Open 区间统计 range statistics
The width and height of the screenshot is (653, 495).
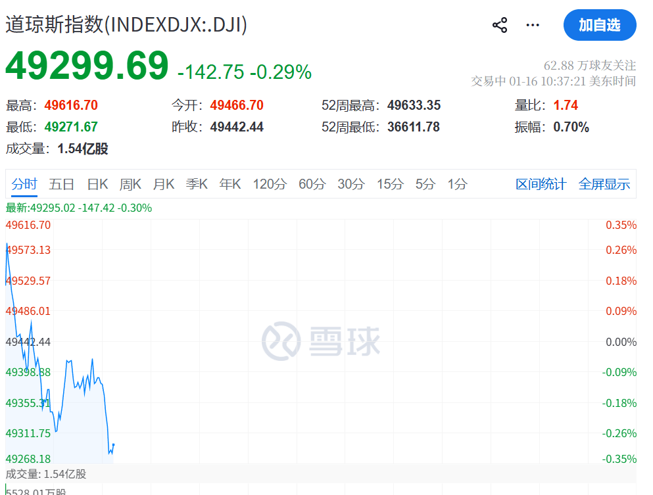(541, 184)
